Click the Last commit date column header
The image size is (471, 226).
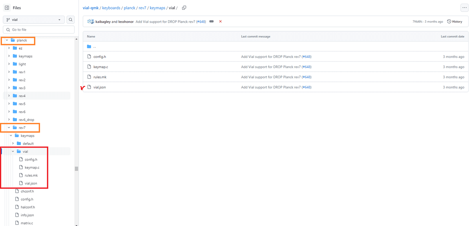click(x=453, y=36)
